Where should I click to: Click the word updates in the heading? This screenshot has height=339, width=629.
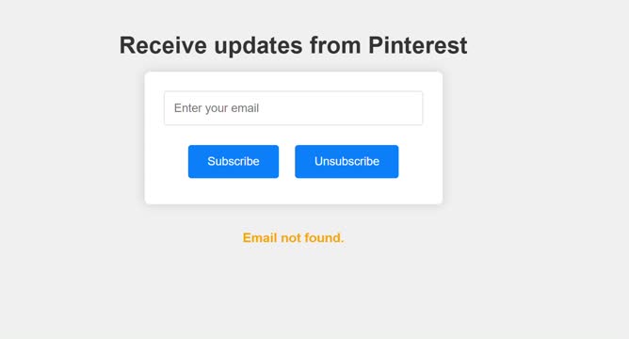coord(258,46)
